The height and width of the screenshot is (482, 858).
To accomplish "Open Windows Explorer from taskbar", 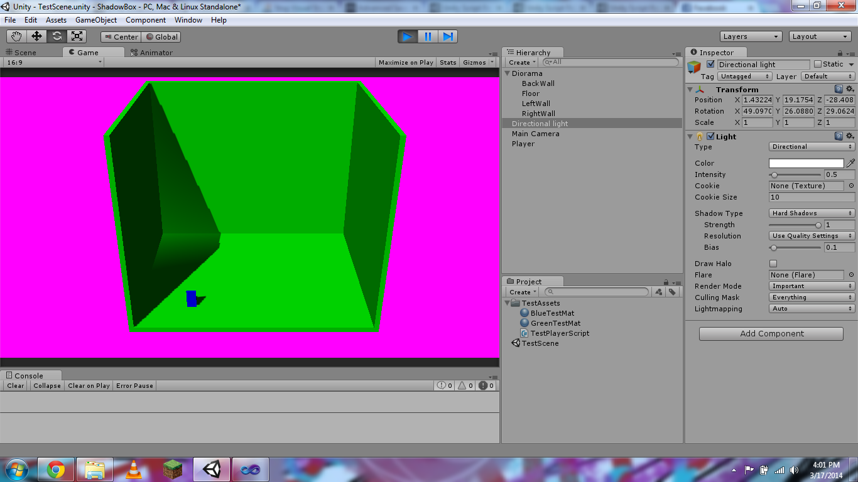I will (94, 469).
